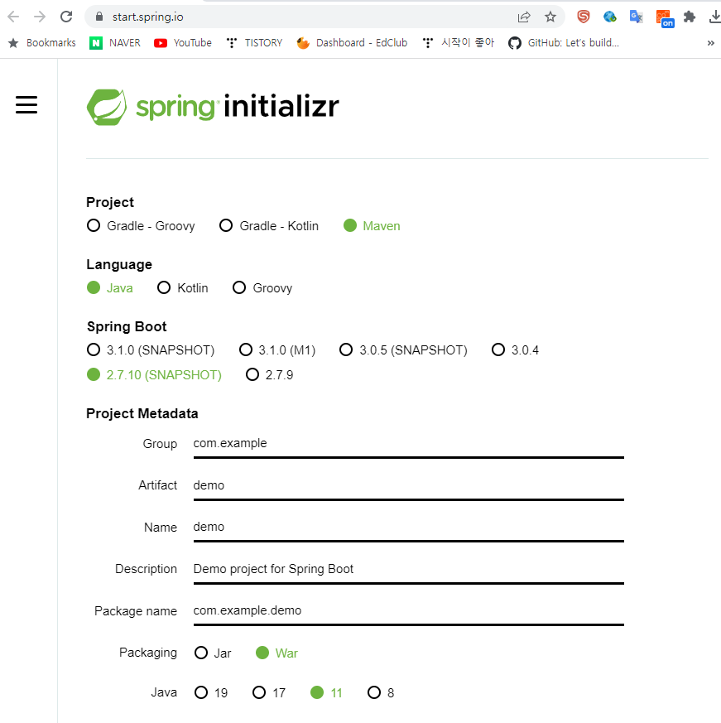Click the browser back arrow

tap(13, 17)
